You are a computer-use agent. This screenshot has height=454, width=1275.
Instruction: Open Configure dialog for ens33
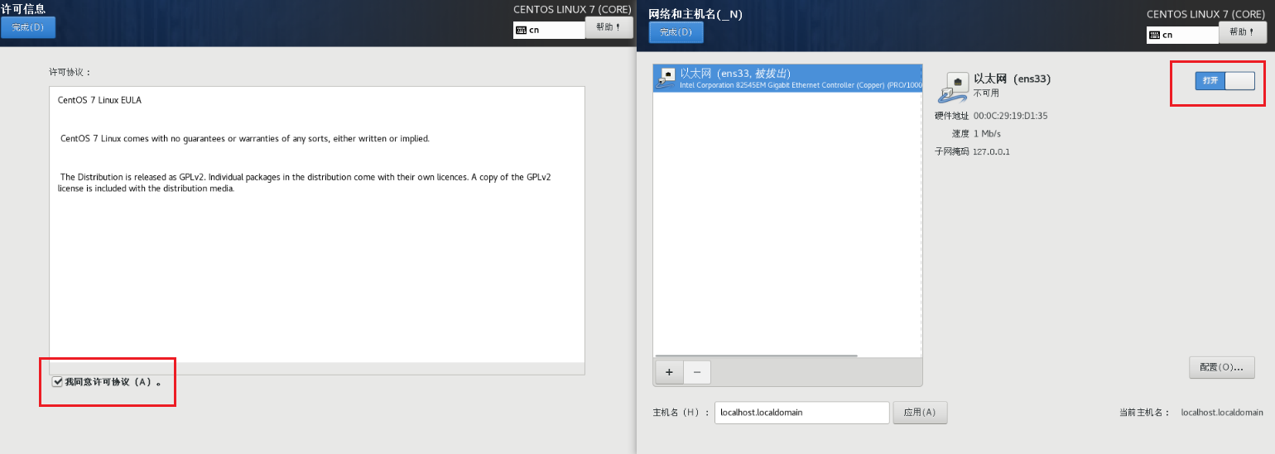(x=1221, y=367)
